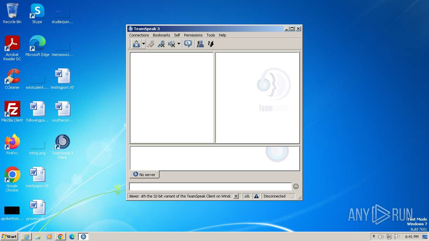Select the followingpa... document icon
Image resolution: width=429 pixels, height=241 pixels.
click(37, 112)
